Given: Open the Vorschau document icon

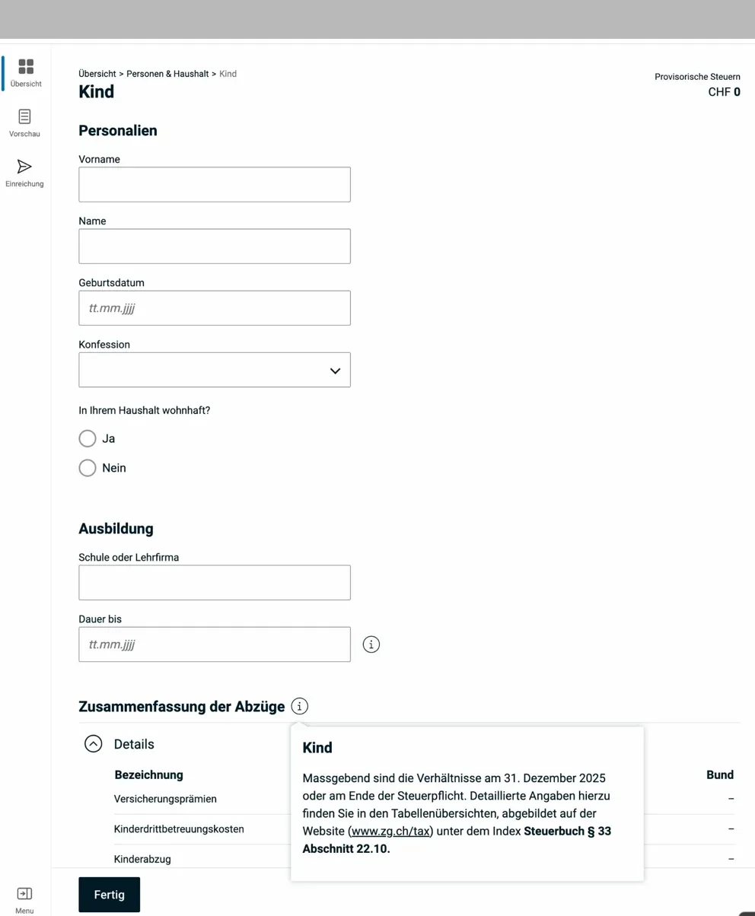Looking at the screenshot, I should click(25, 116).
